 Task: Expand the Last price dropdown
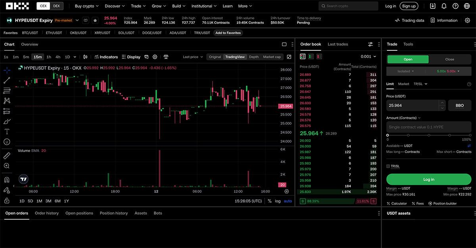[x=193, y=57]
